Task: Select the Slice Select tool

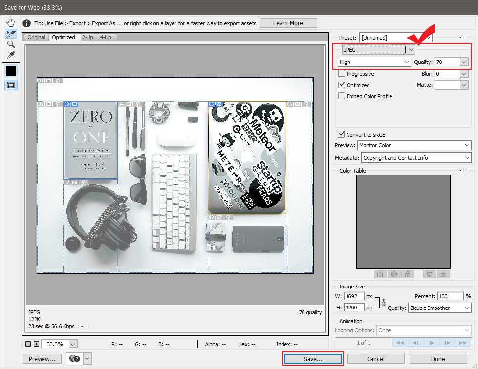Action: pyautogui.click(x=11, y=34)
